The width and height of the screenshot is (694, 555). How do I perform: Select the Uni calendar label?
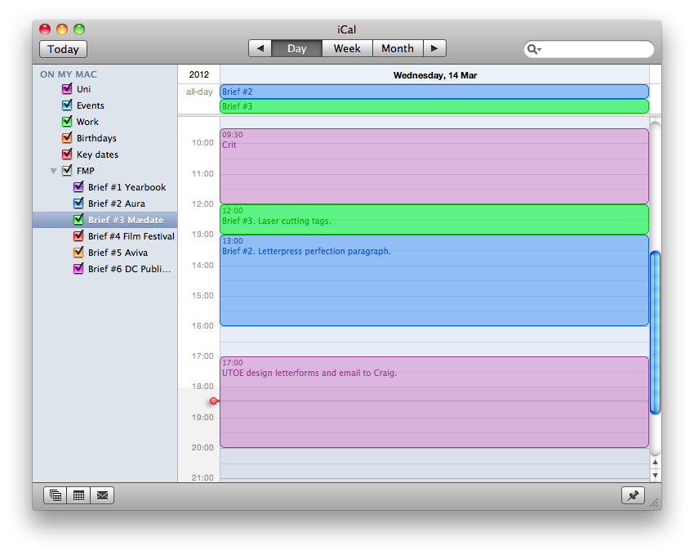click(x=83, y=89)
